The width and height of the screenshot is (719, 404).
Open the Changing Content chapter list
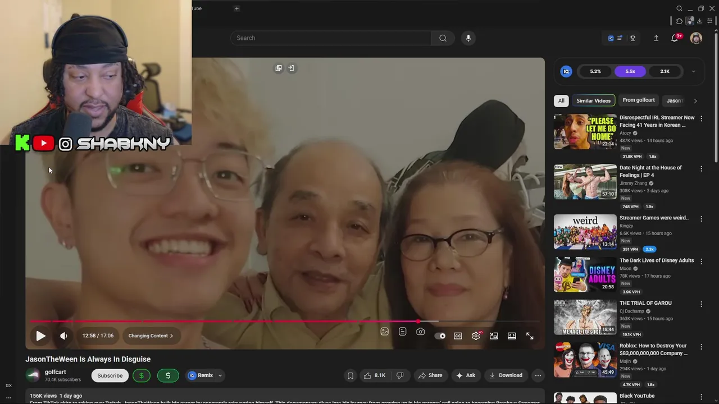(151, 336)
